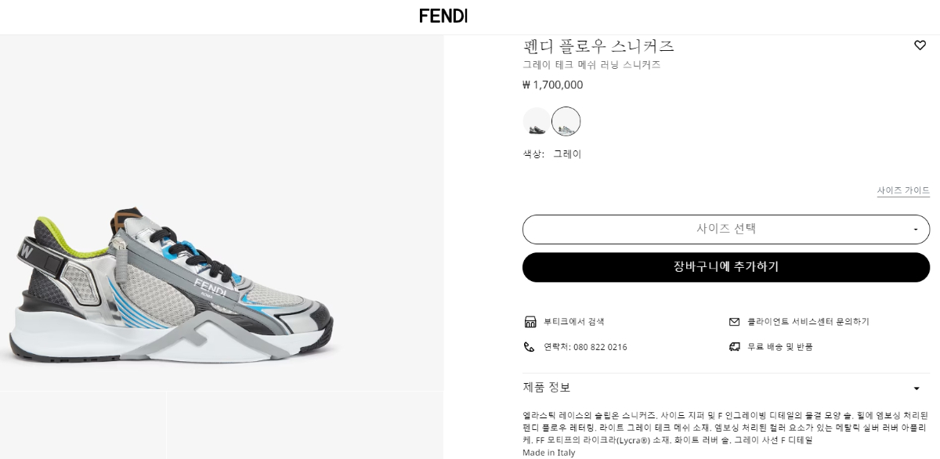This screenshot has width=940, height=459.
Task: Click the phone number 080 822 0216
Action: [600, 347]
